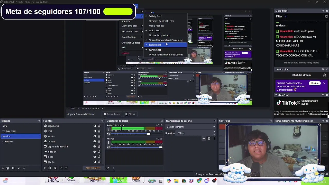This screenshot has height=185, width=329.
Task: Open Multi-Chat settings gear
Action: (326, 16)
